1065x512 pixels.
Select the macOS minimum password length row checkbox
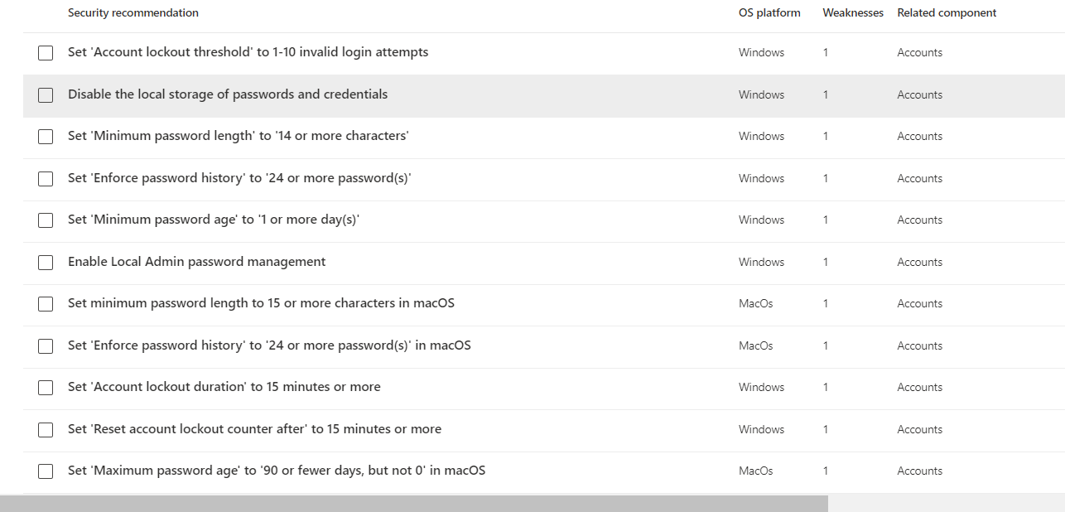(x=46, y=303)
